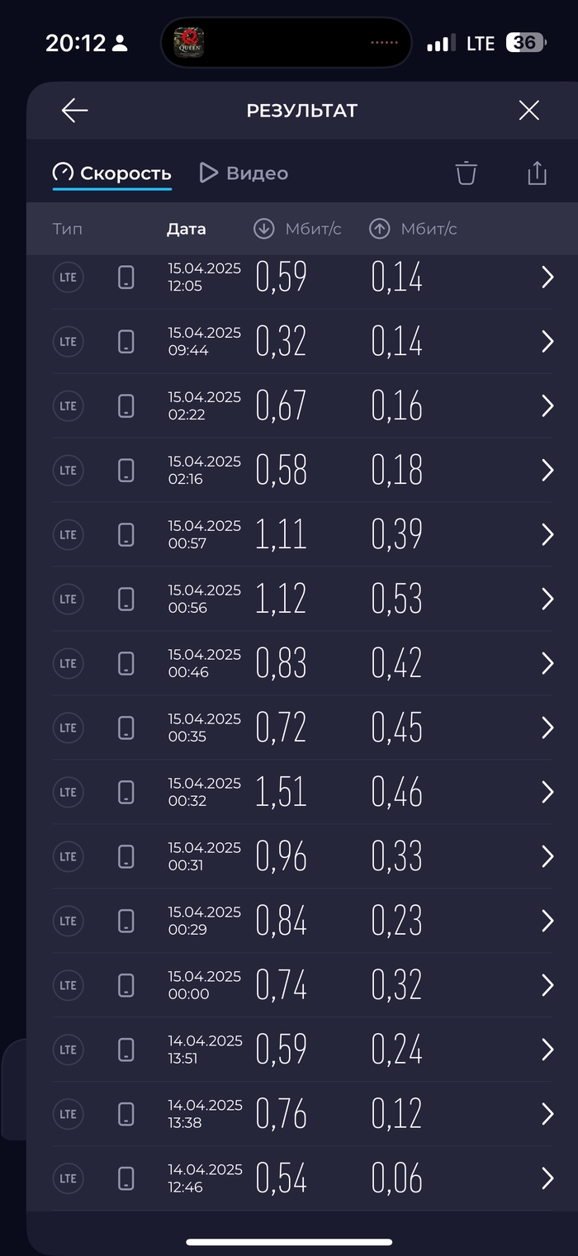Image resolution: width=578 pixels, height=1256 pixels.
Task: Switch to the Видео tab
Action: tap(244, 173)
